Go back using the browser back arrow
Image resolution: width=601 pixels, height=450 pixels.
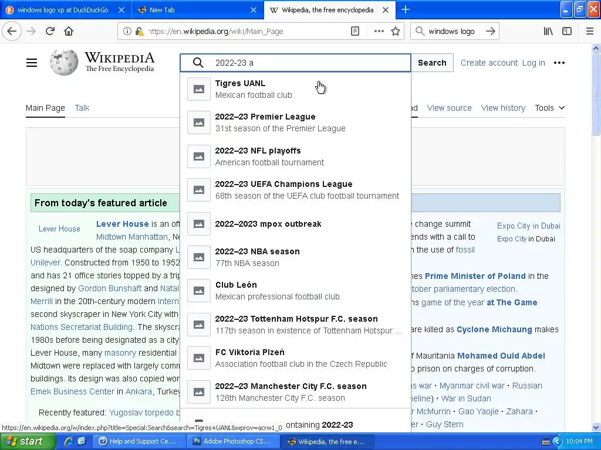(12, 31)
